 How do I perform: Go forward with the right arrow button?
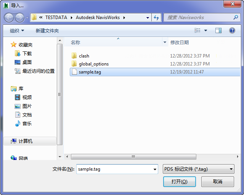click(x=19, y=18)
